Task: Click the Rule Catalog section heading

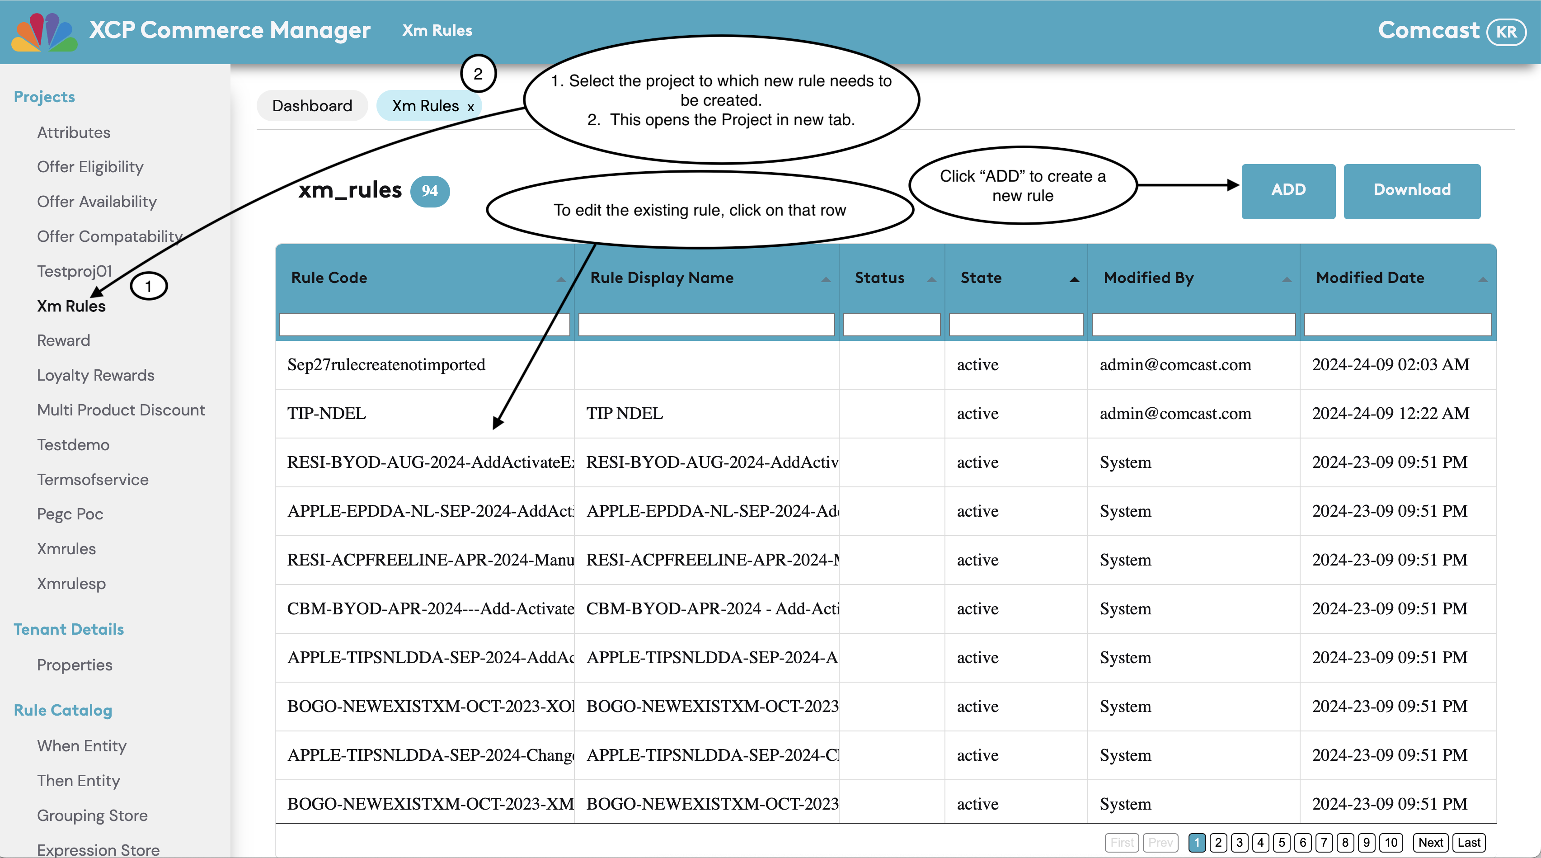Action: (63, 710)
